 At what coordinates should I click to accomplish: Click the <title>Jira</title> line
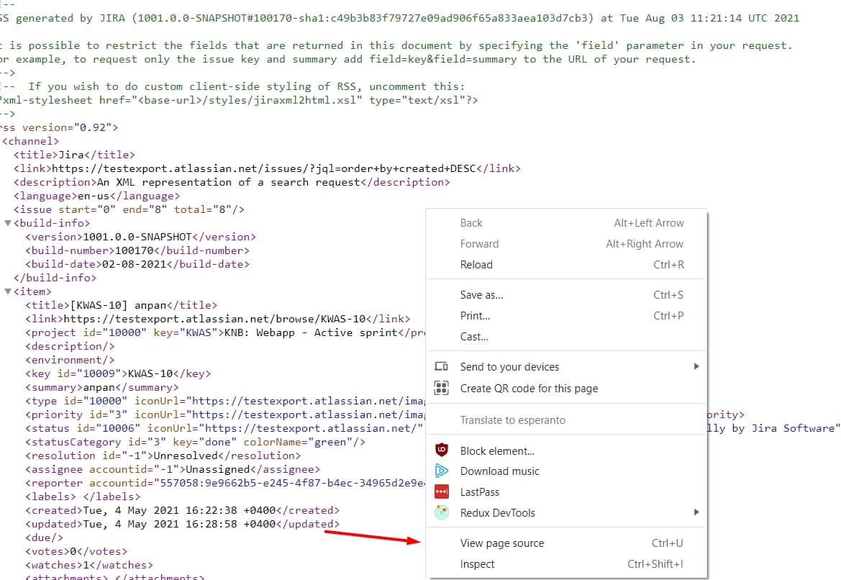[x=75, y=155]
